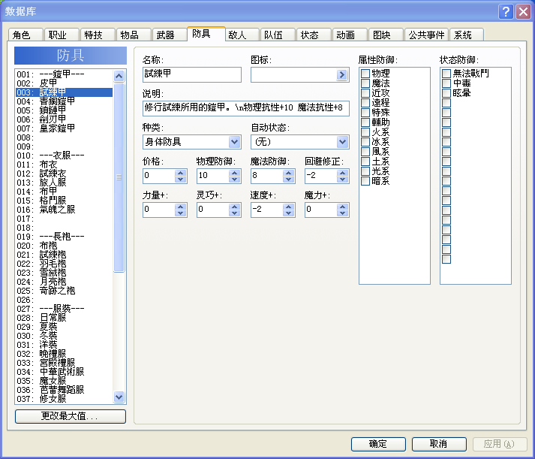The width and height of the screenshot is (535, 459).
Task: Open the 自动状态 dropdown showing (无)
Action: point(300,142)
